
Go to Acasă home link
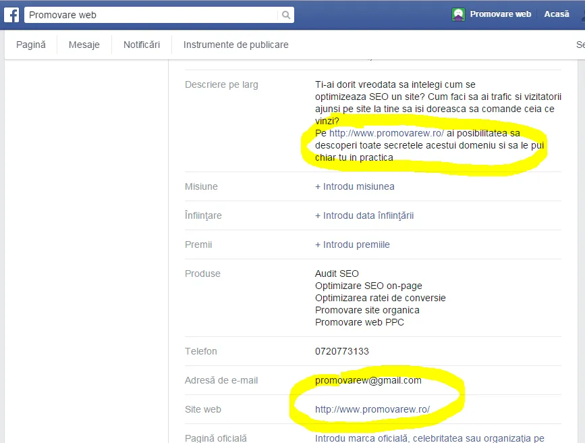tap(557, 14)
